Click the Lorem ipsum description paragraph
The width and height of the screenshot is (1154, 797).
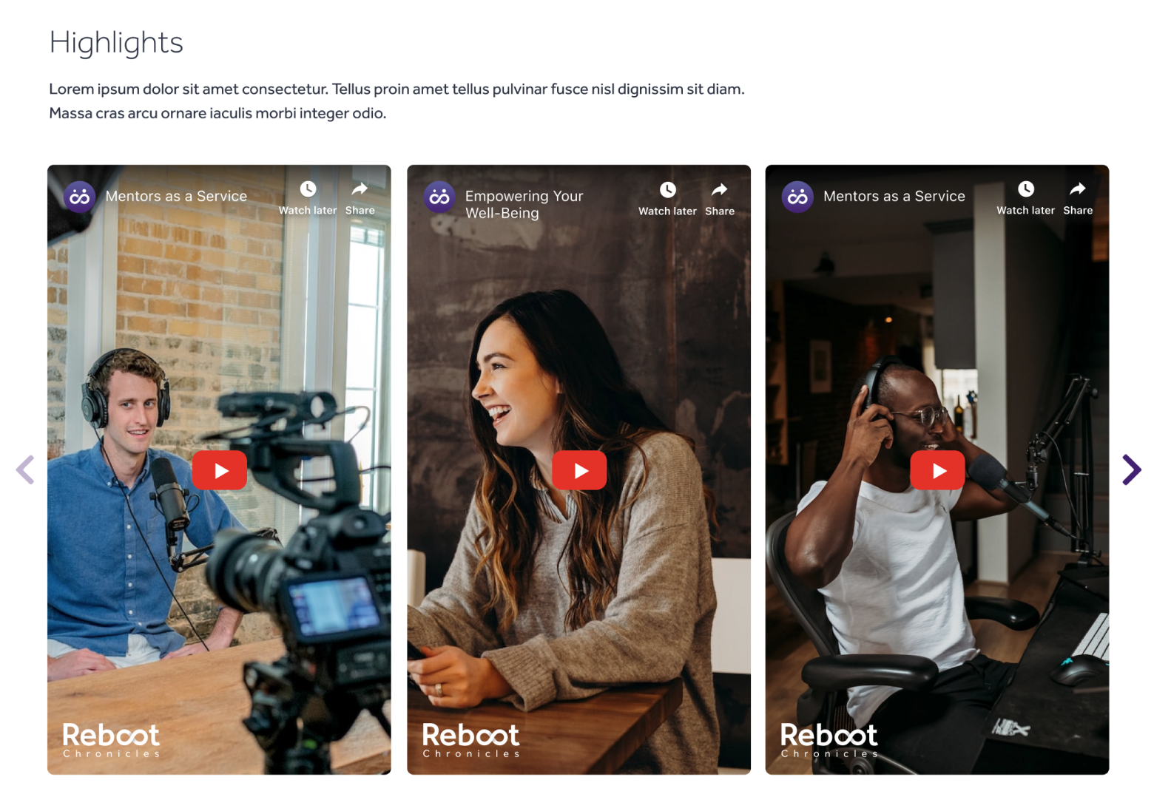pos(397,101)
